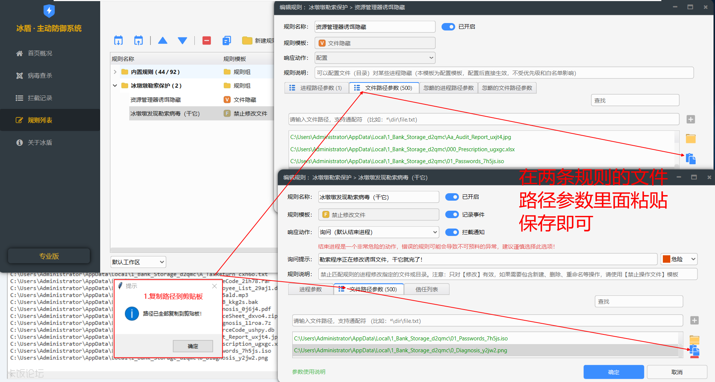Image resolution: width=715 pixels, height=382 pixels.
Task: Click the blue 确定 button in rule editor
Action: [613, 372]
